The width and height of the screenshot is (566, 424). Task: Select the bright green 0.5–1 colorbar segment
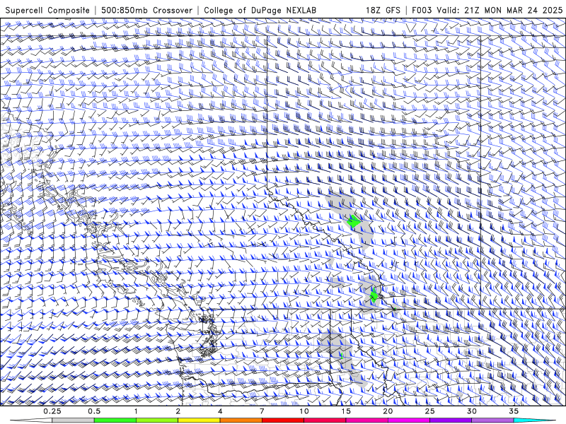tap(115, 420)
